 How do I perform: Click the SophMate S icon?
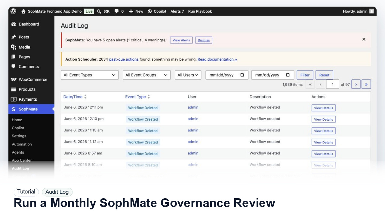click(14, 109)
